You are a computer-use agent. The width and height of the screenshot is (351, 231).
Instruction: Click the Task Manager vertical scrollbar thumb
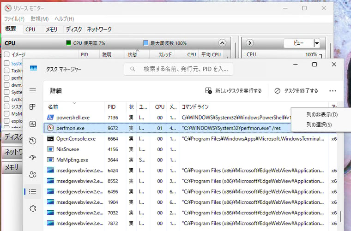pos(340,217)
